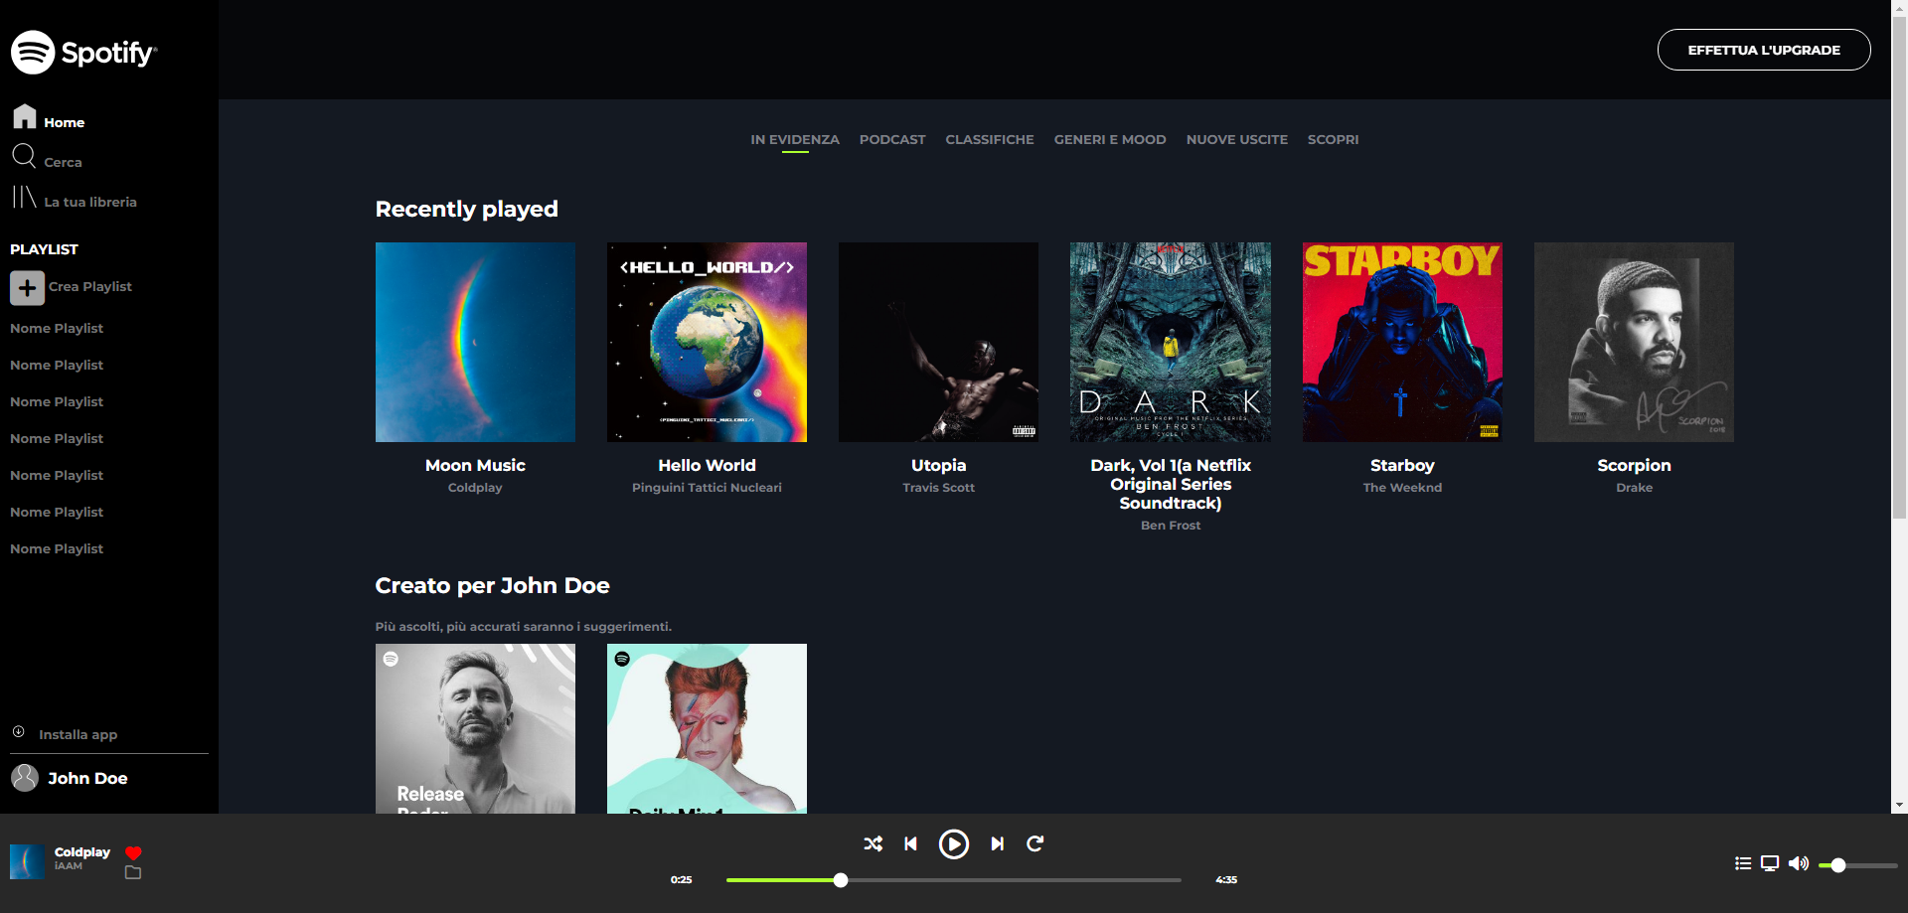Toggle shuffle playback
Screen dimensions: 1908x913
pos(873,843)
